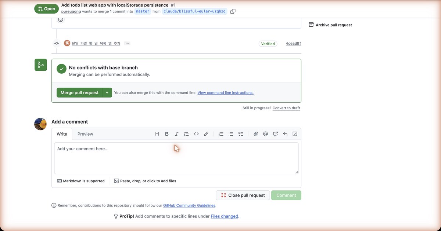Insert an unordered bullet list
The height and width of the screenshot is (231, 441).
pyautogui.click(x=231, y=134)
